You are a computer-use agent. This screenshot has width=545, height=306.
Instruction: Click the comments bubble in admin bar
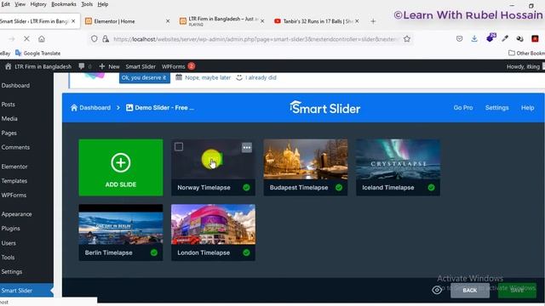[84, 66]
